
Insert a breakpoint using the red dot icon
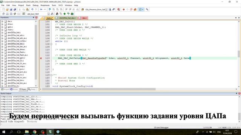(124, 9)
